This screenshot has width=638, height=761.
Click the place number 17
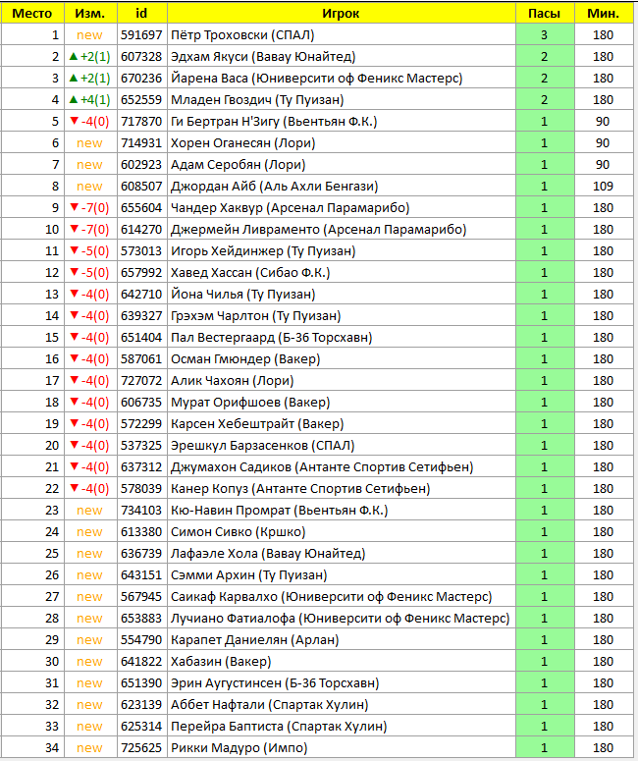tap(52, 381)
